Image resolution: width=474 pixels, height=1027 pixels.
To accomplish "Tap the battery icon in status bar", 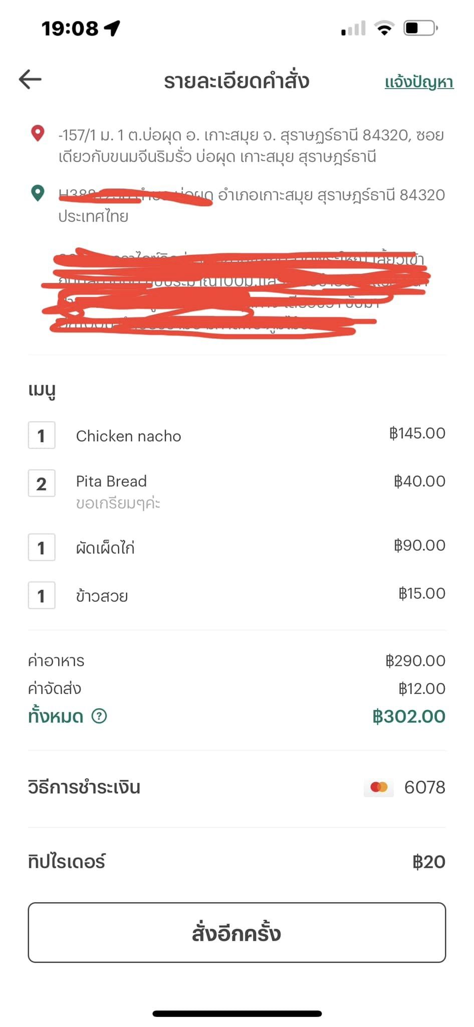I will tap(420, 28).
